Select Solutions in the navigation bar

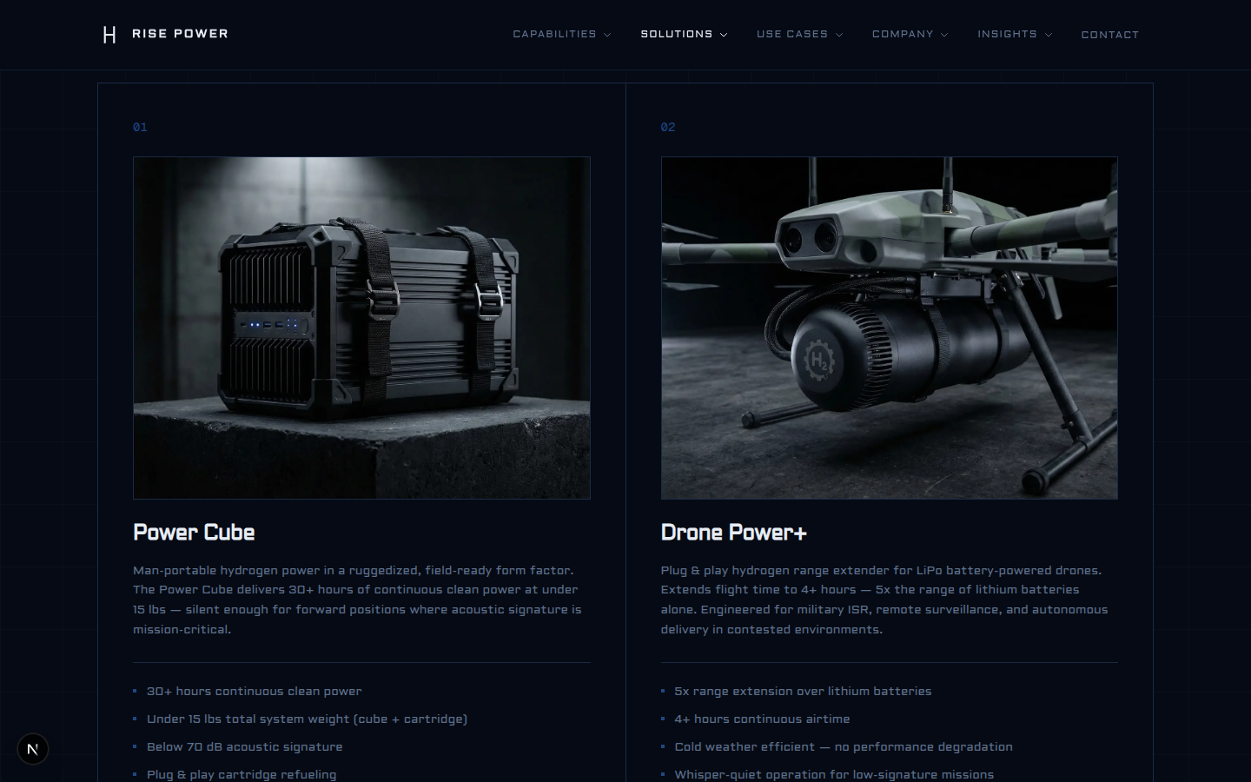click(x=677, y=34)
